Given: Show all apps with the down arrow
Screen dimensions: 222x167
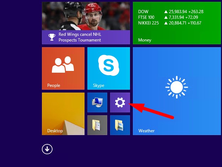Looking at the screenshot, I should (47, 149).
